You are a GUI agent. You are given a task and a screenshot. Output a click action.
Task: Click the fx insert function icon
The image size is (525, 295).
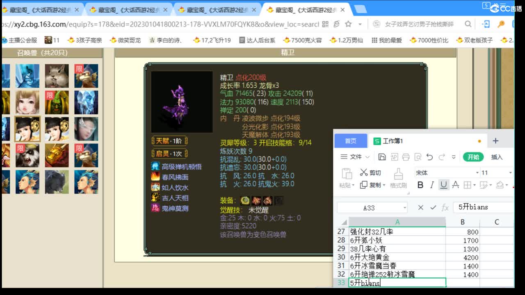click(445, 208)
